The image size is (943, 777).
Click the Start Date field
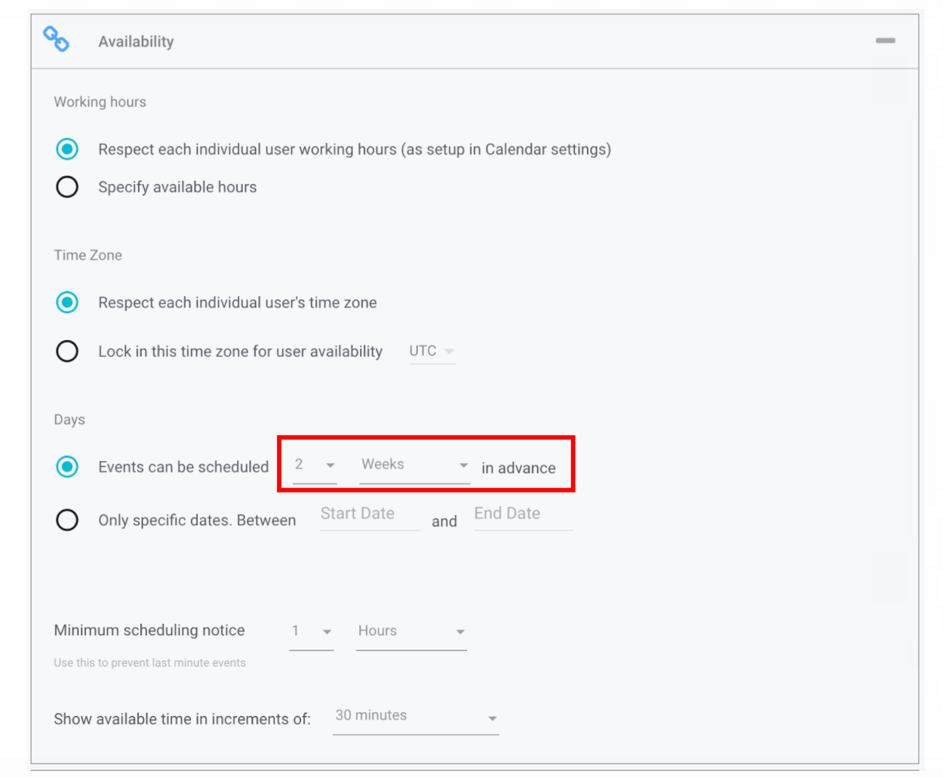[x=370, y=514]
